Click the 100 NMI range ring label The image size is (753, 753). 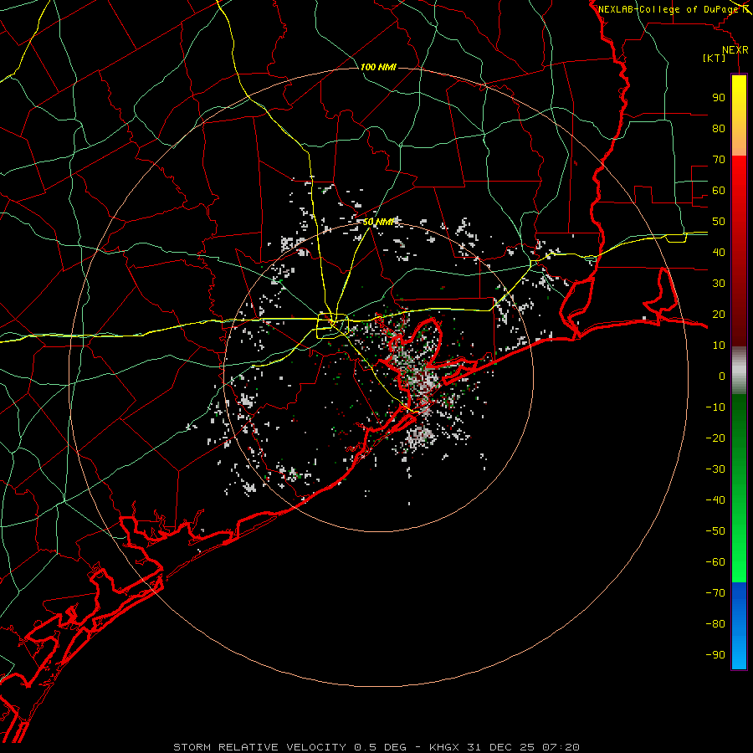378,67
